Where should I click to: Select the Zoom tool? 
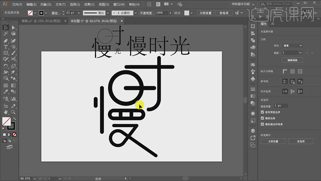pyautogui.click(x=13, y=112)
